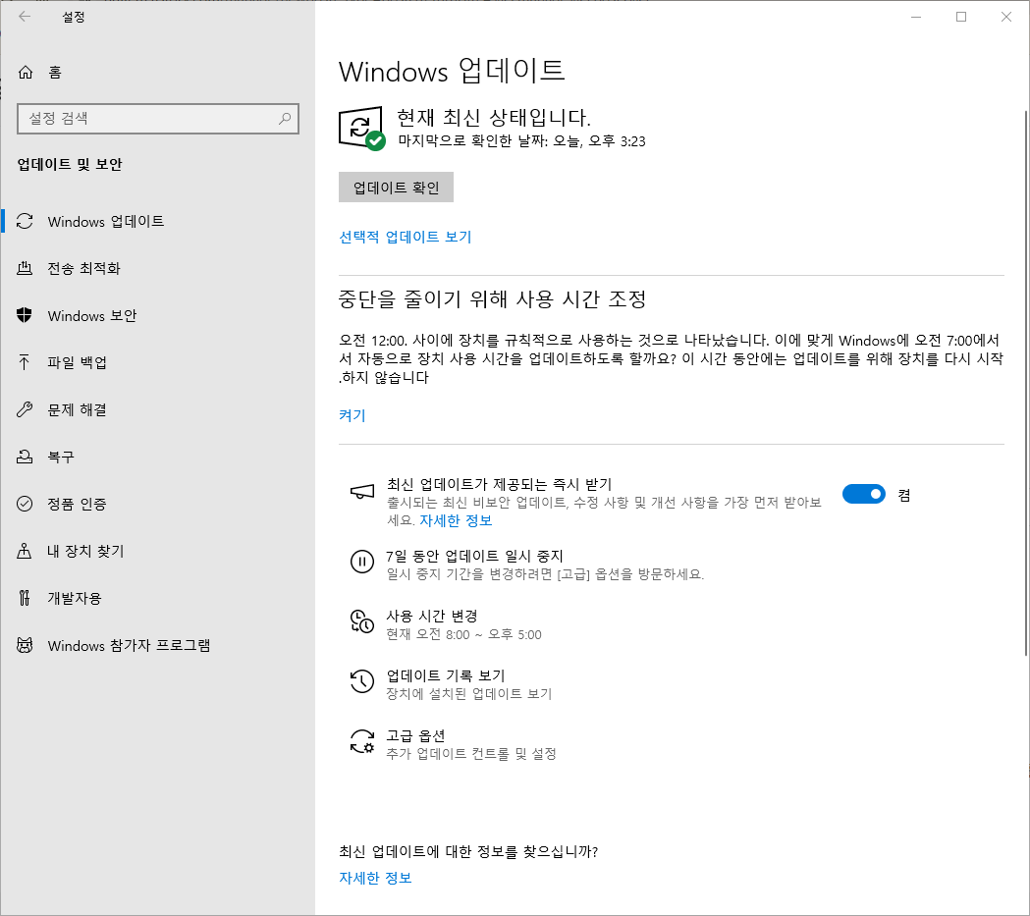Screen dimensions: 1030x916
Task: Click the 개발자용 tools icon
Action: (x=25, y=598)
